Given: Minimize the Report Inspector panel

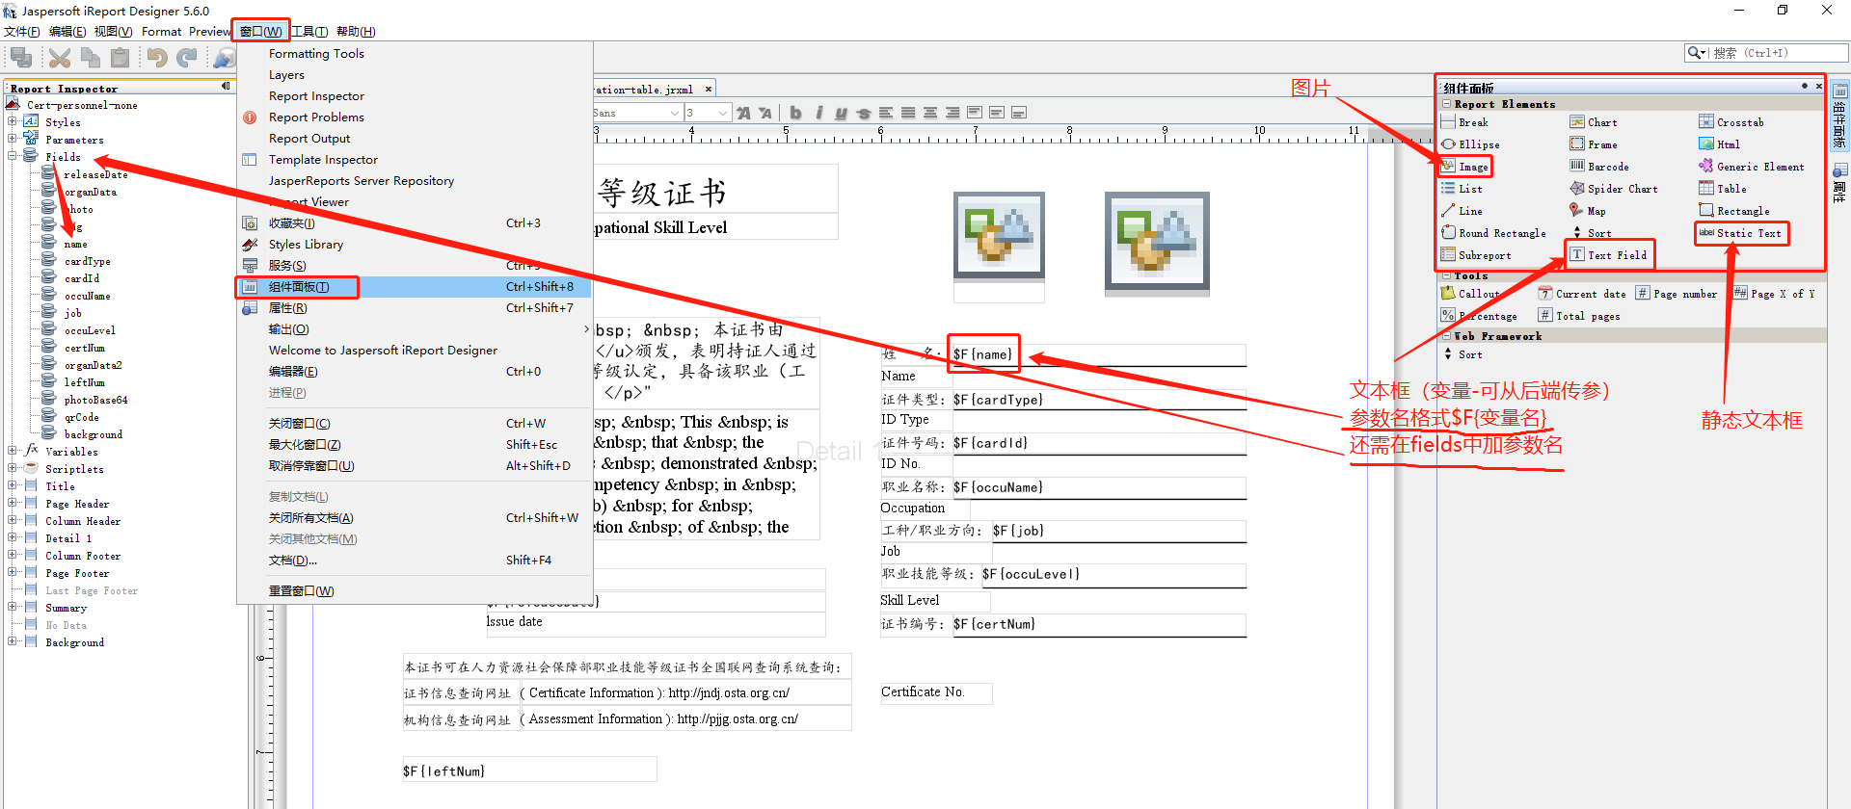Looking at the screenshot, I should [x=227, y=87].
